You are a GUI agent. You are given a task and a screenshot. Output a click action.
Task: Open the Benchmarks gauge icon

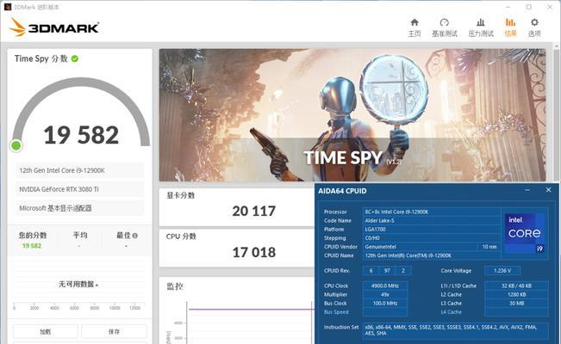click(x=445, y=22)
